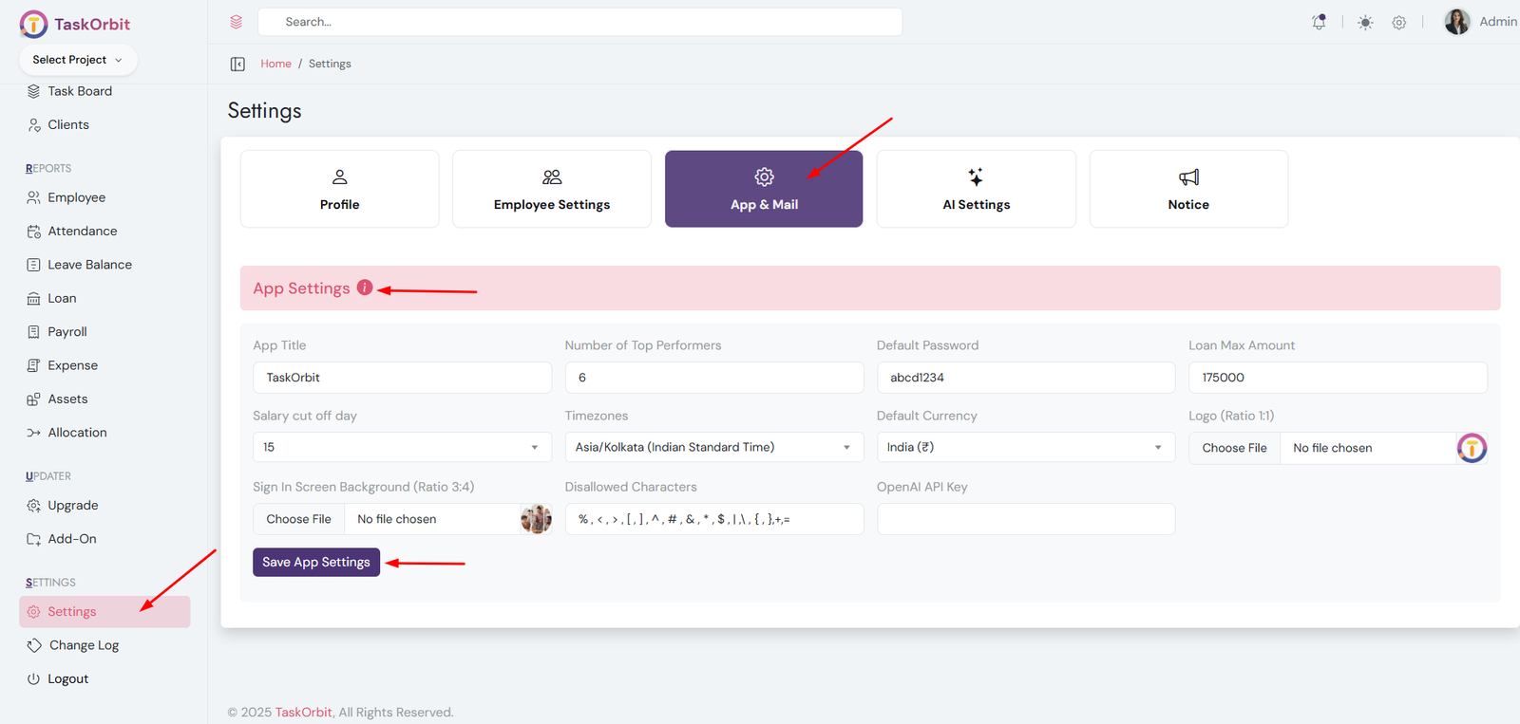1520x724 pixels.
Task: Click the Expense receipt icon
Action: tap(34, 365)
